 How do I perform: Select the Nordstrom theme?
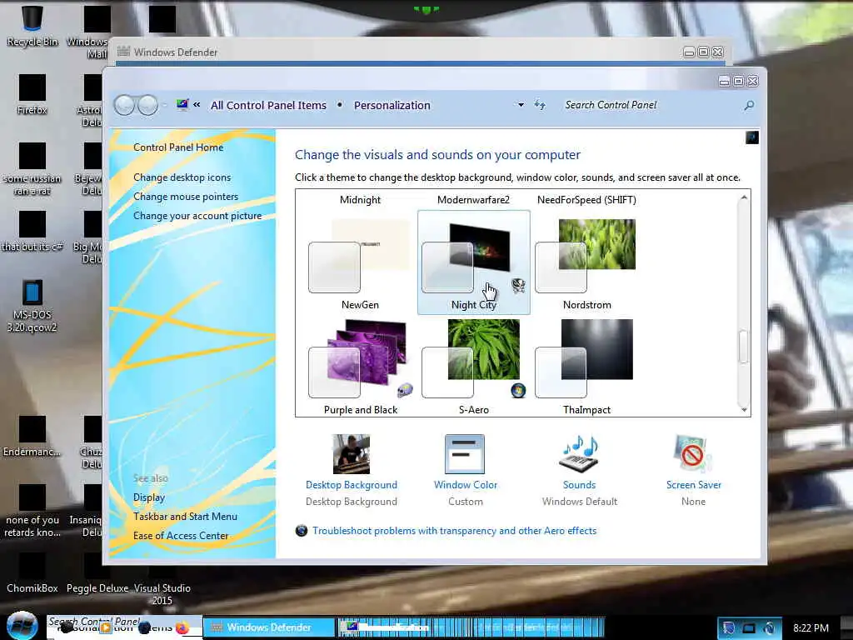(x=587, y=262)
